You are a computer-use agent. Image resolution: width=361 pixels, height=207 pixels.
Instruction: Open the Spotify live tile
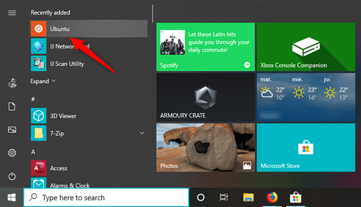pos(206,47)
